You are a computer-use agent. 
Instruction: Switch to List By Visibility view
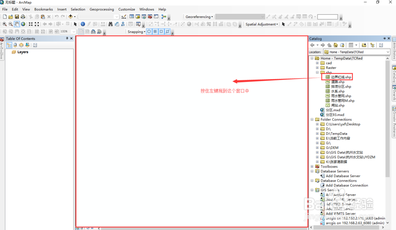click(x=21, y=45)
